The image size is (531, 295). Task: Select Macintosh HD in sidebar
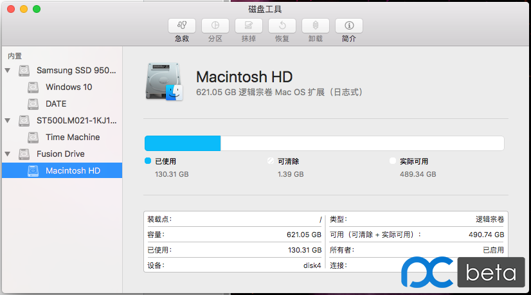click(x=62, y=170)
